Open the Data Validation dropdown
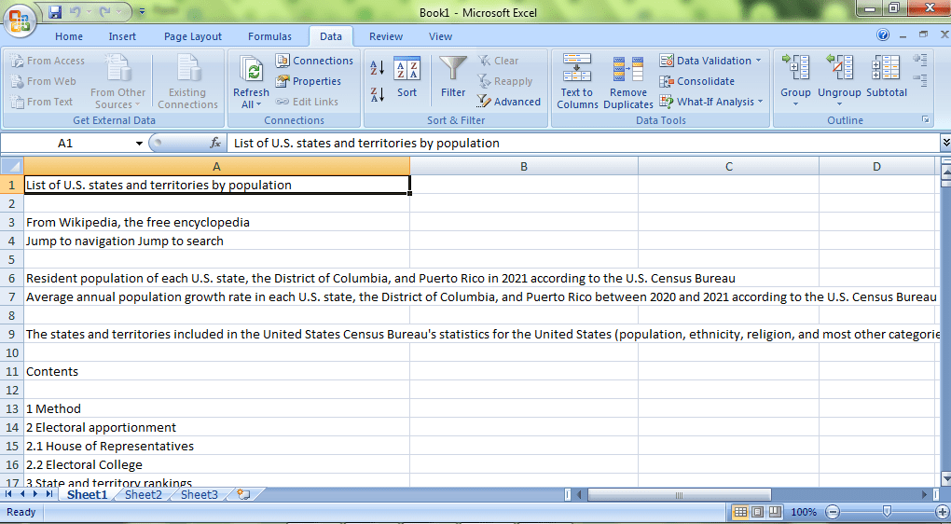The width and height of the screenshot is (951, 524). click(x=758, y=61)
